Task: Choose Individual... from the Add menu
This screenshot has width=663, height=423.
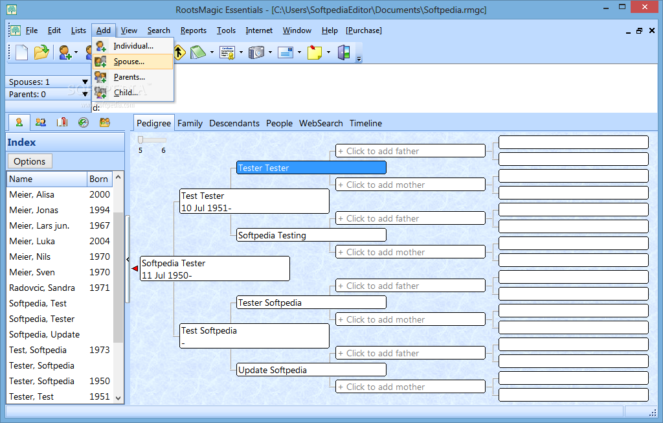Action: 133,46
